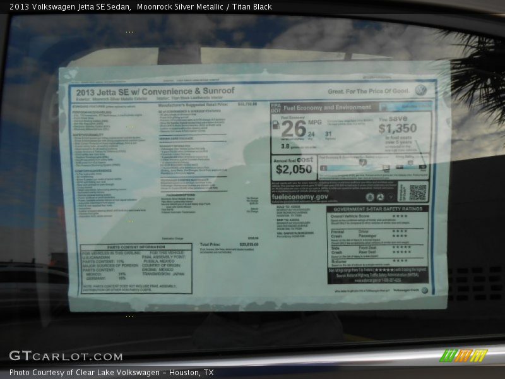Click the slogan 'Great. For The Price Of Good.'
Image resolution: width=505 pixels, height=379 pixels.
pyautogui.click(x=369, y=91)
